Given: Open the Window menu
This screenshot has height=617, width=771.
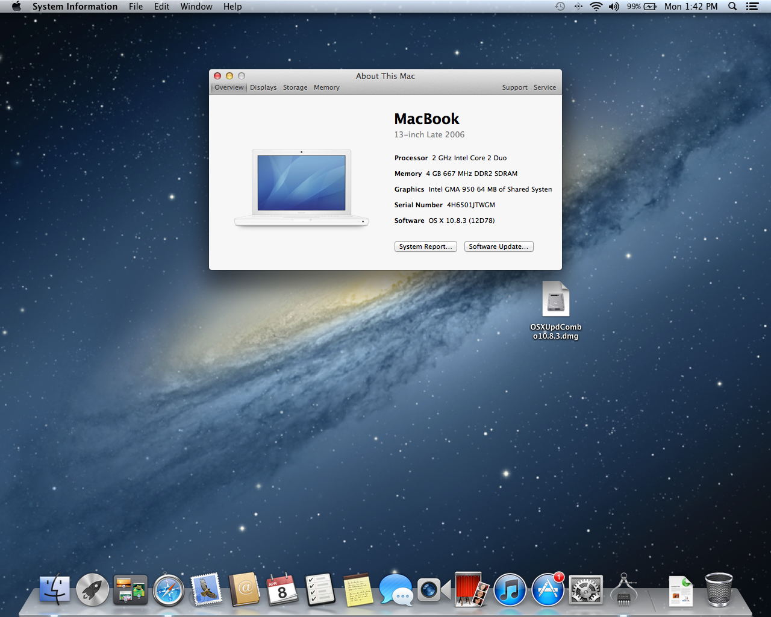Looking at the screenshot, I should pos(196,7).
